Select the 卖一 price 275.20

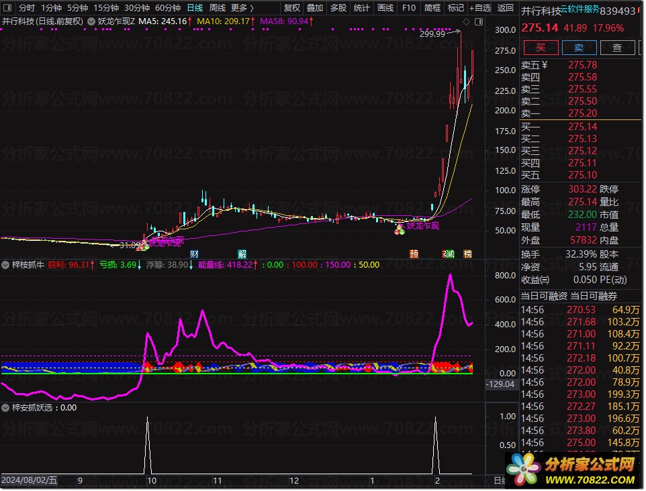[x=583, y=113]
